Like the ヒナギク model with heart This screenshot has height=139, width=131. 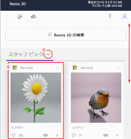click(13, 135)
